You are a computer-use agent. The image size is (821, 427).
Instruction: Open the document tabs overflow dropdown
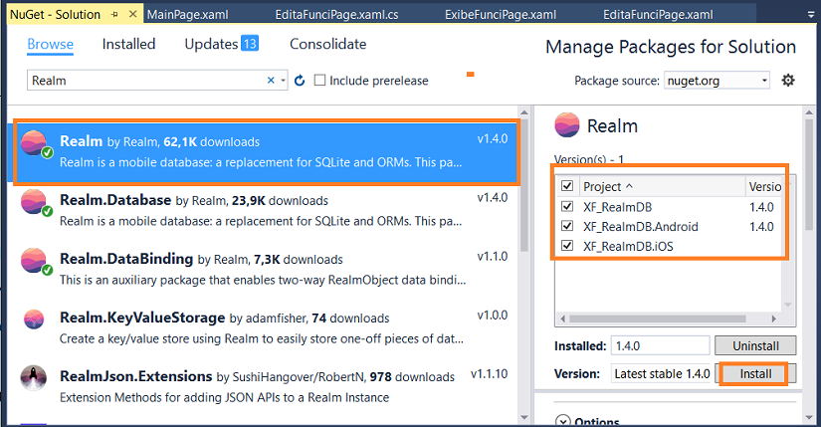coord(811,15)
